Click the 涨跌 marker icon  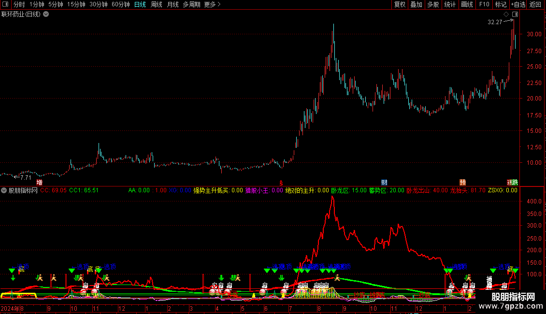(x=513, y=183)
